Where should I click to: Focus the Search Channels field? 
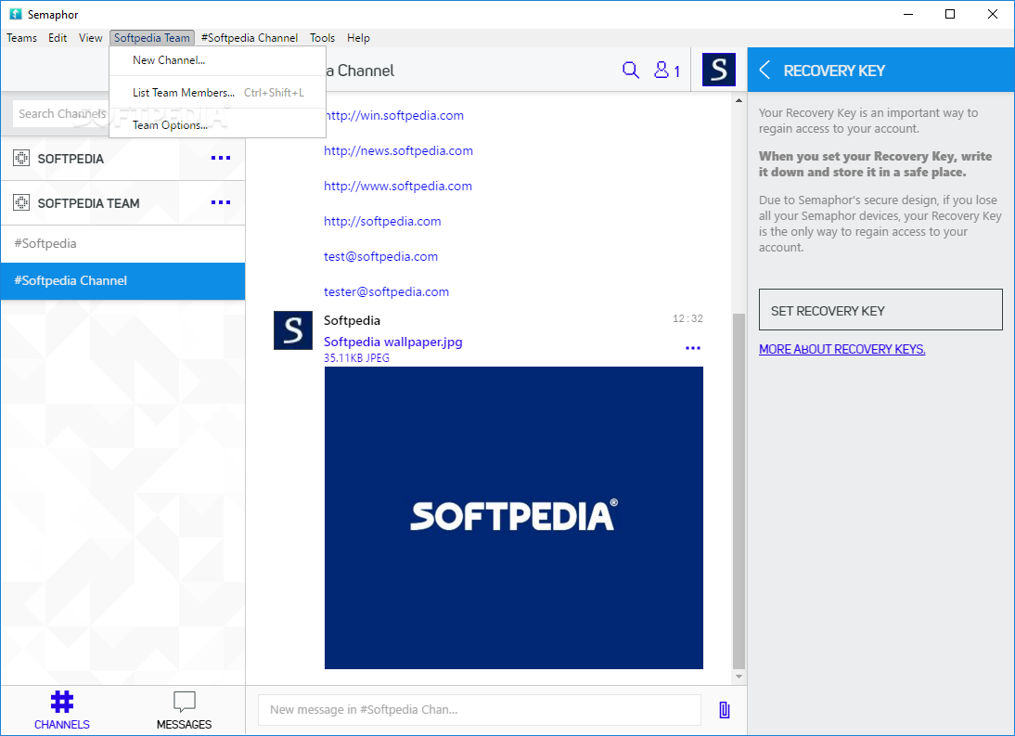61,114
